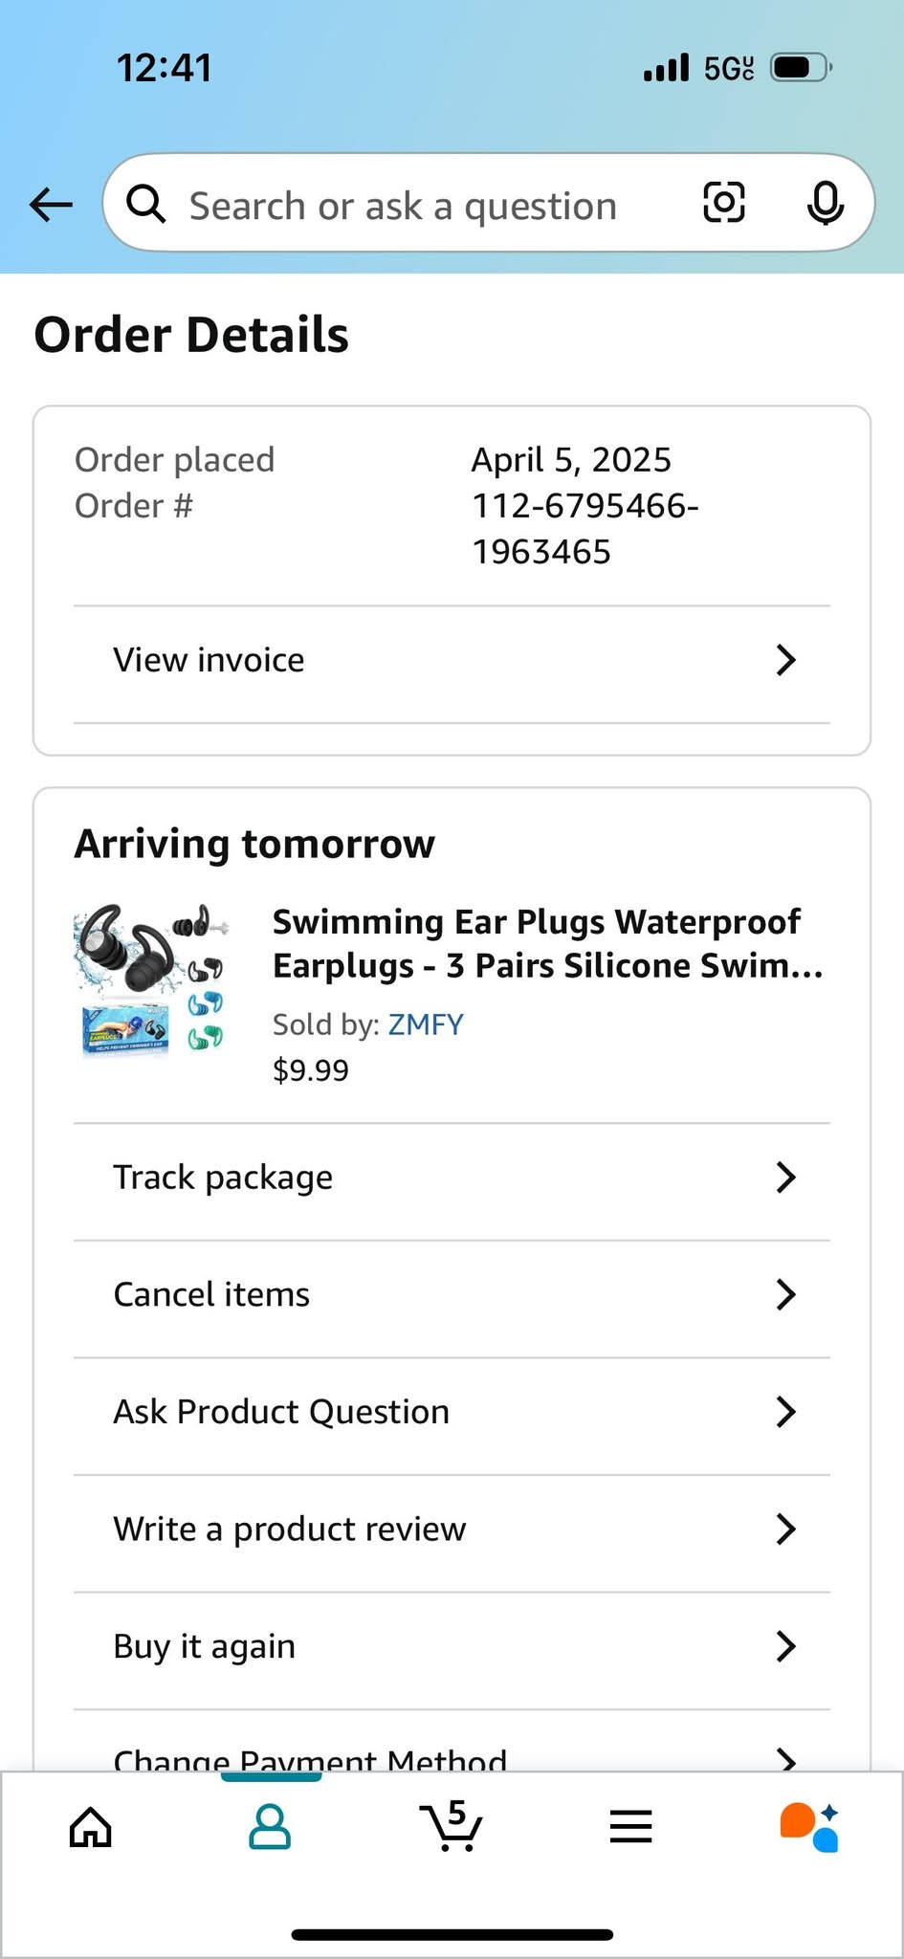Open Change Payment Method option
904x1959 pixels.
point(310,1758)
